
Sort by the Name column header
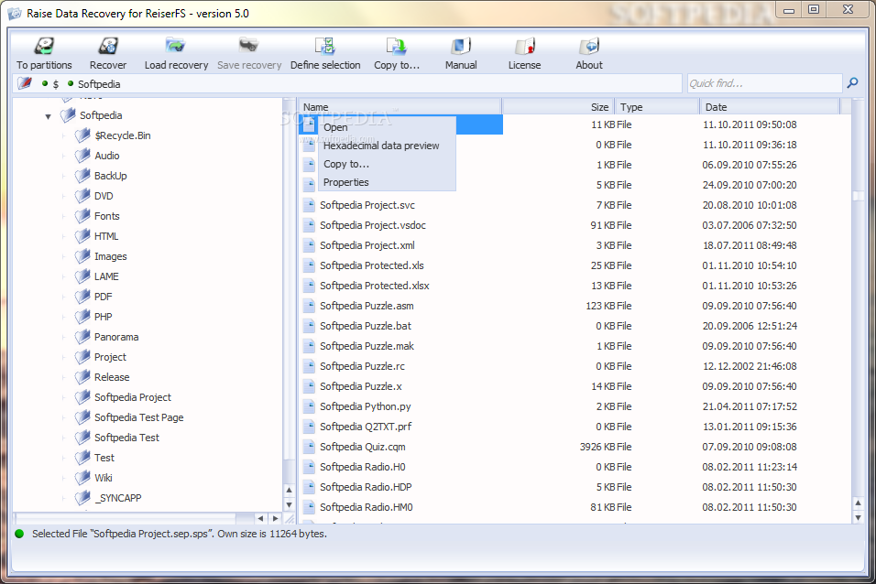coord(400,106)
